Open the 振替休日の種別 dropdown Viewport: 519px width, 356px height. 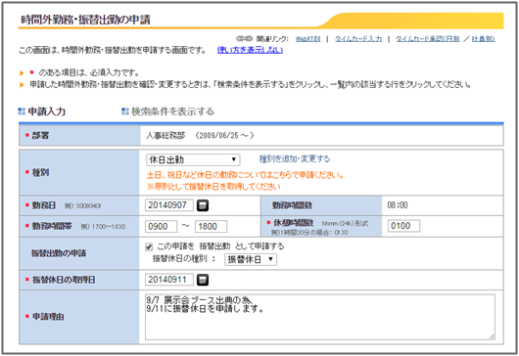click(251, 259)
